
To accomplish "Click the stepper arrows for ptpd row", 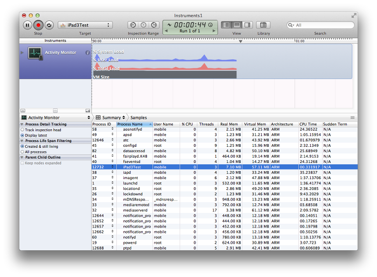I will point(112,247).
